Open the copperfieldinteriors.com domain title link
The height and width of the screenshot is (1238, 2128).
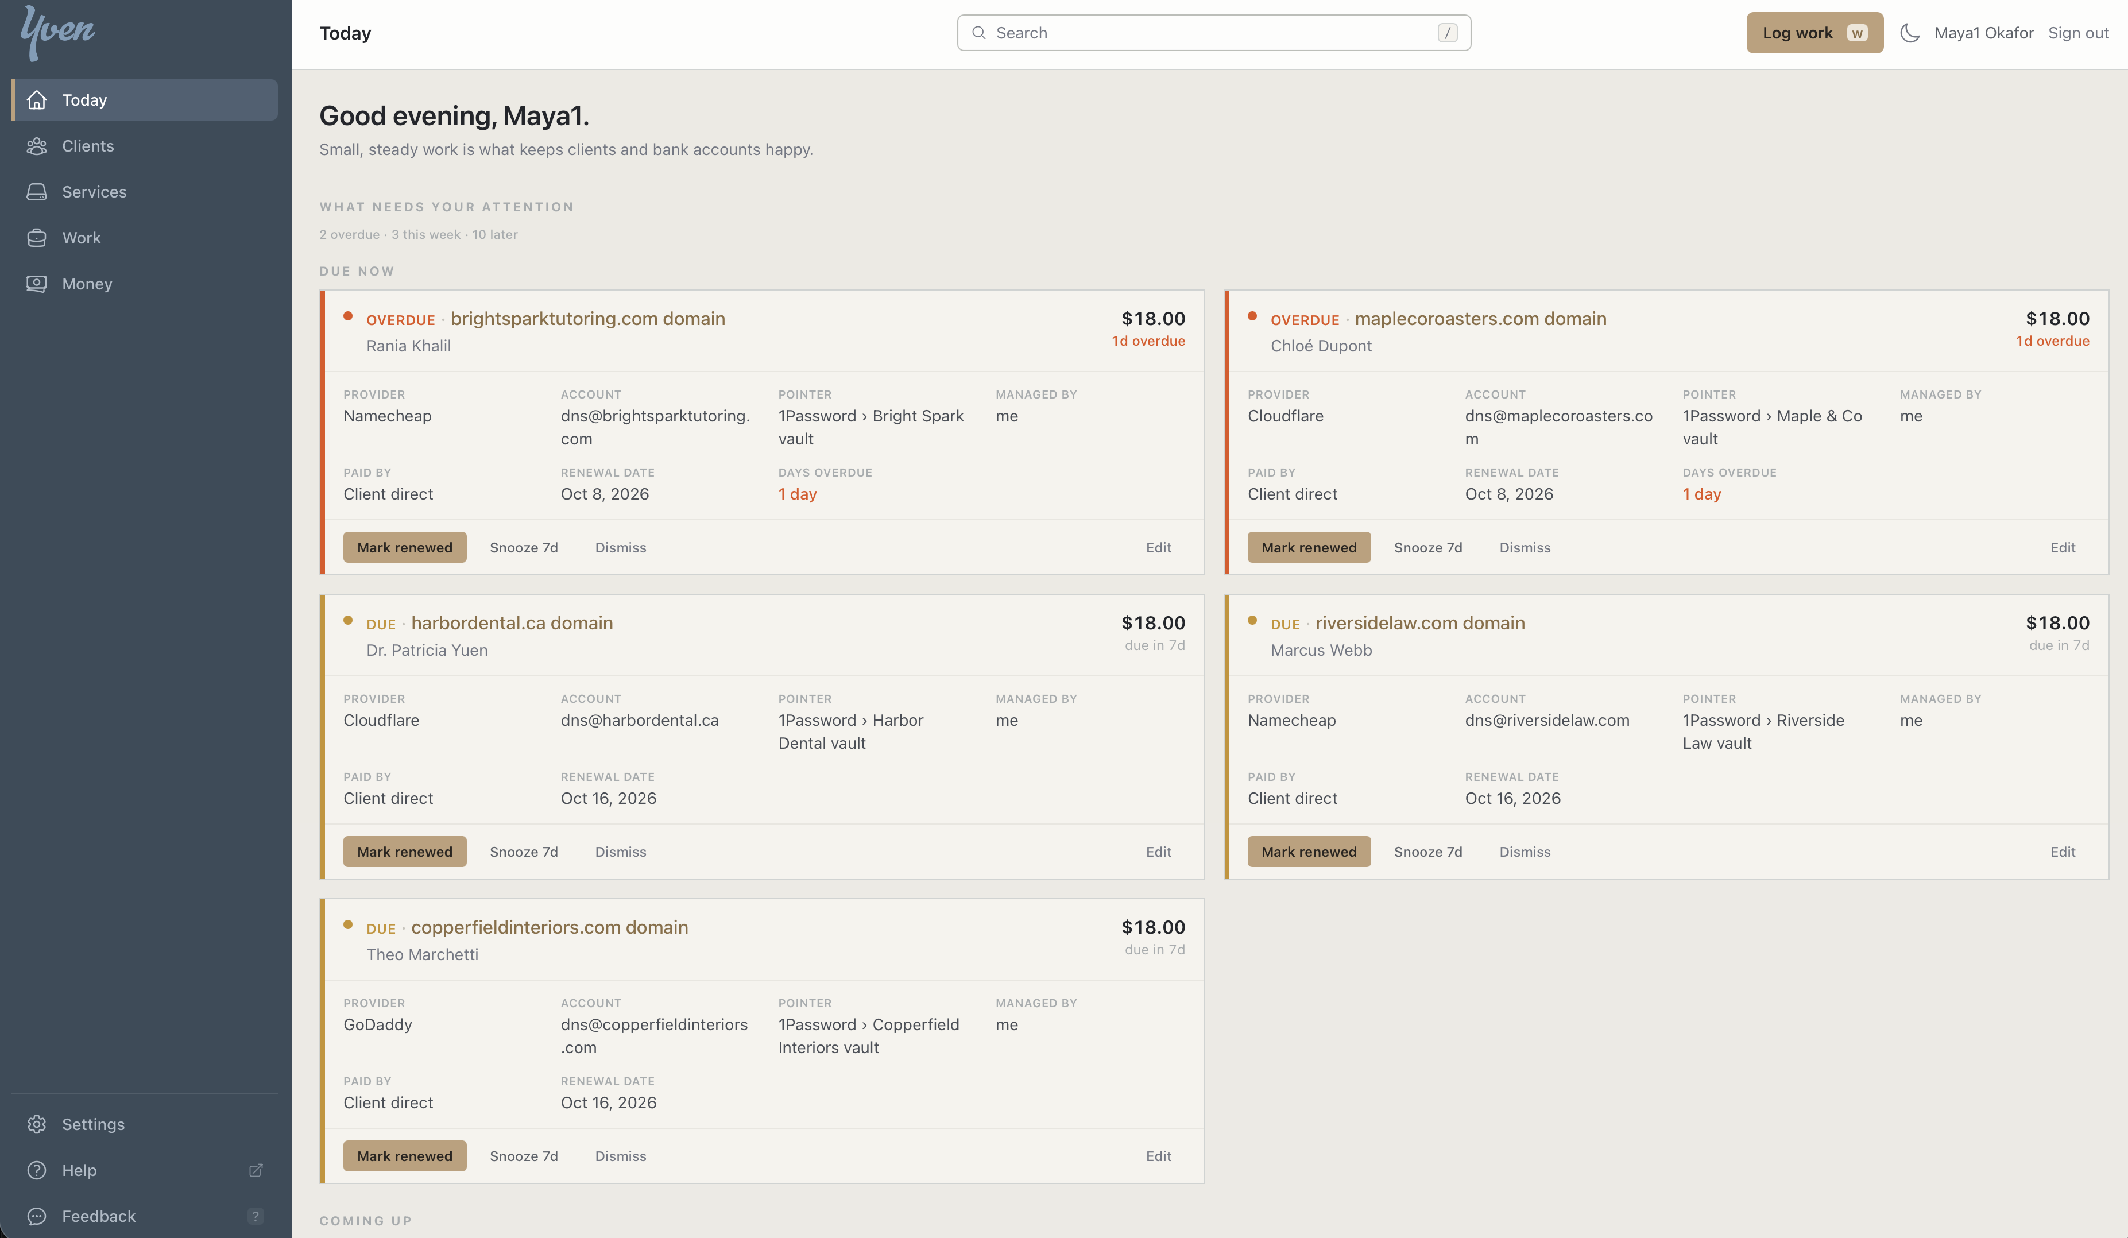550,927
